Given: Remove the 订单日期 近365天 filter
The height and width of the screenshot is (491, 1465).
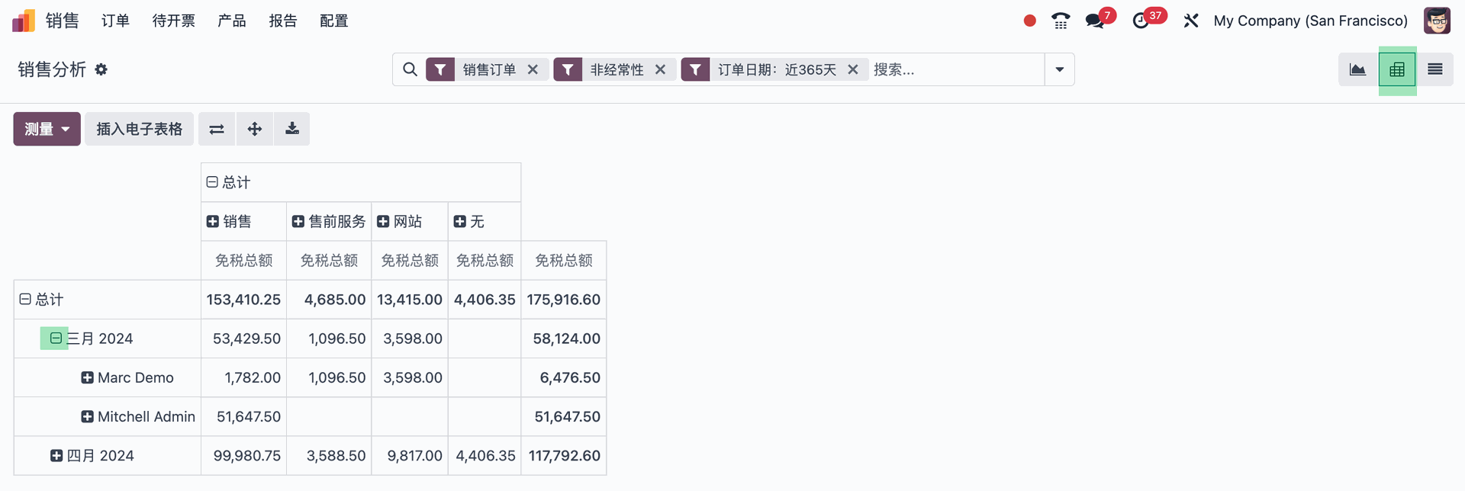Looking at the screenshot, I should tap(853, 69).
